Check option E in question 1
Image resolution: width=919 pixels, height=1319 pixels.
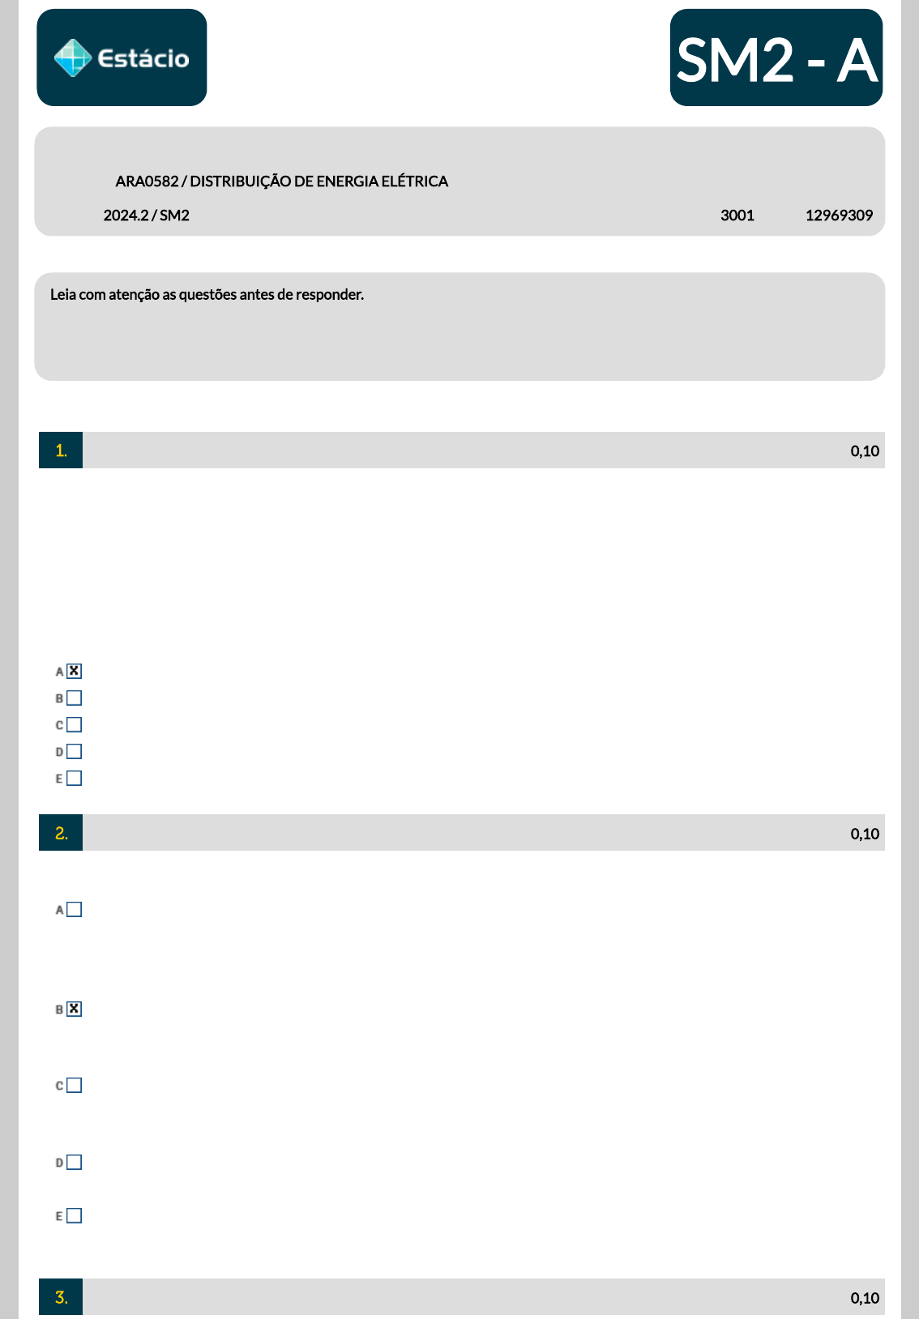pyautogui.click(x=75, y=778)
